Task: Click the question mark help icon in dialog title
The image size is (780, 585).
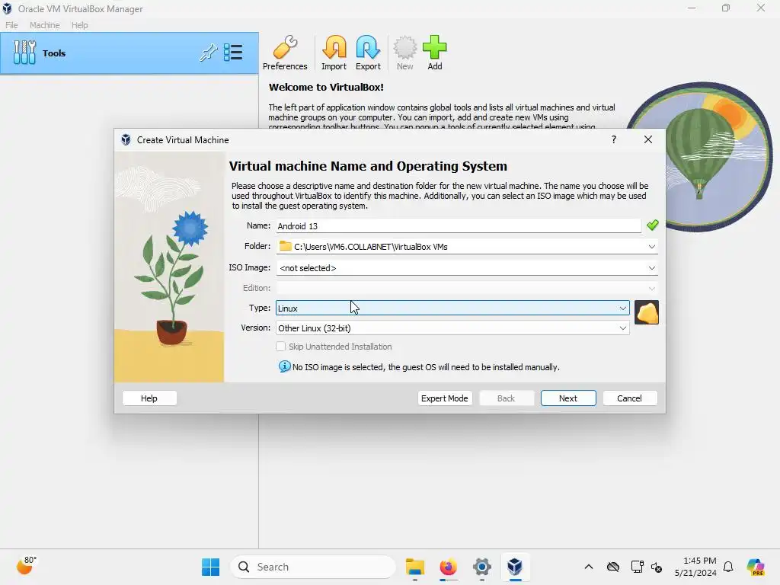Action: [x=614, y=140]
